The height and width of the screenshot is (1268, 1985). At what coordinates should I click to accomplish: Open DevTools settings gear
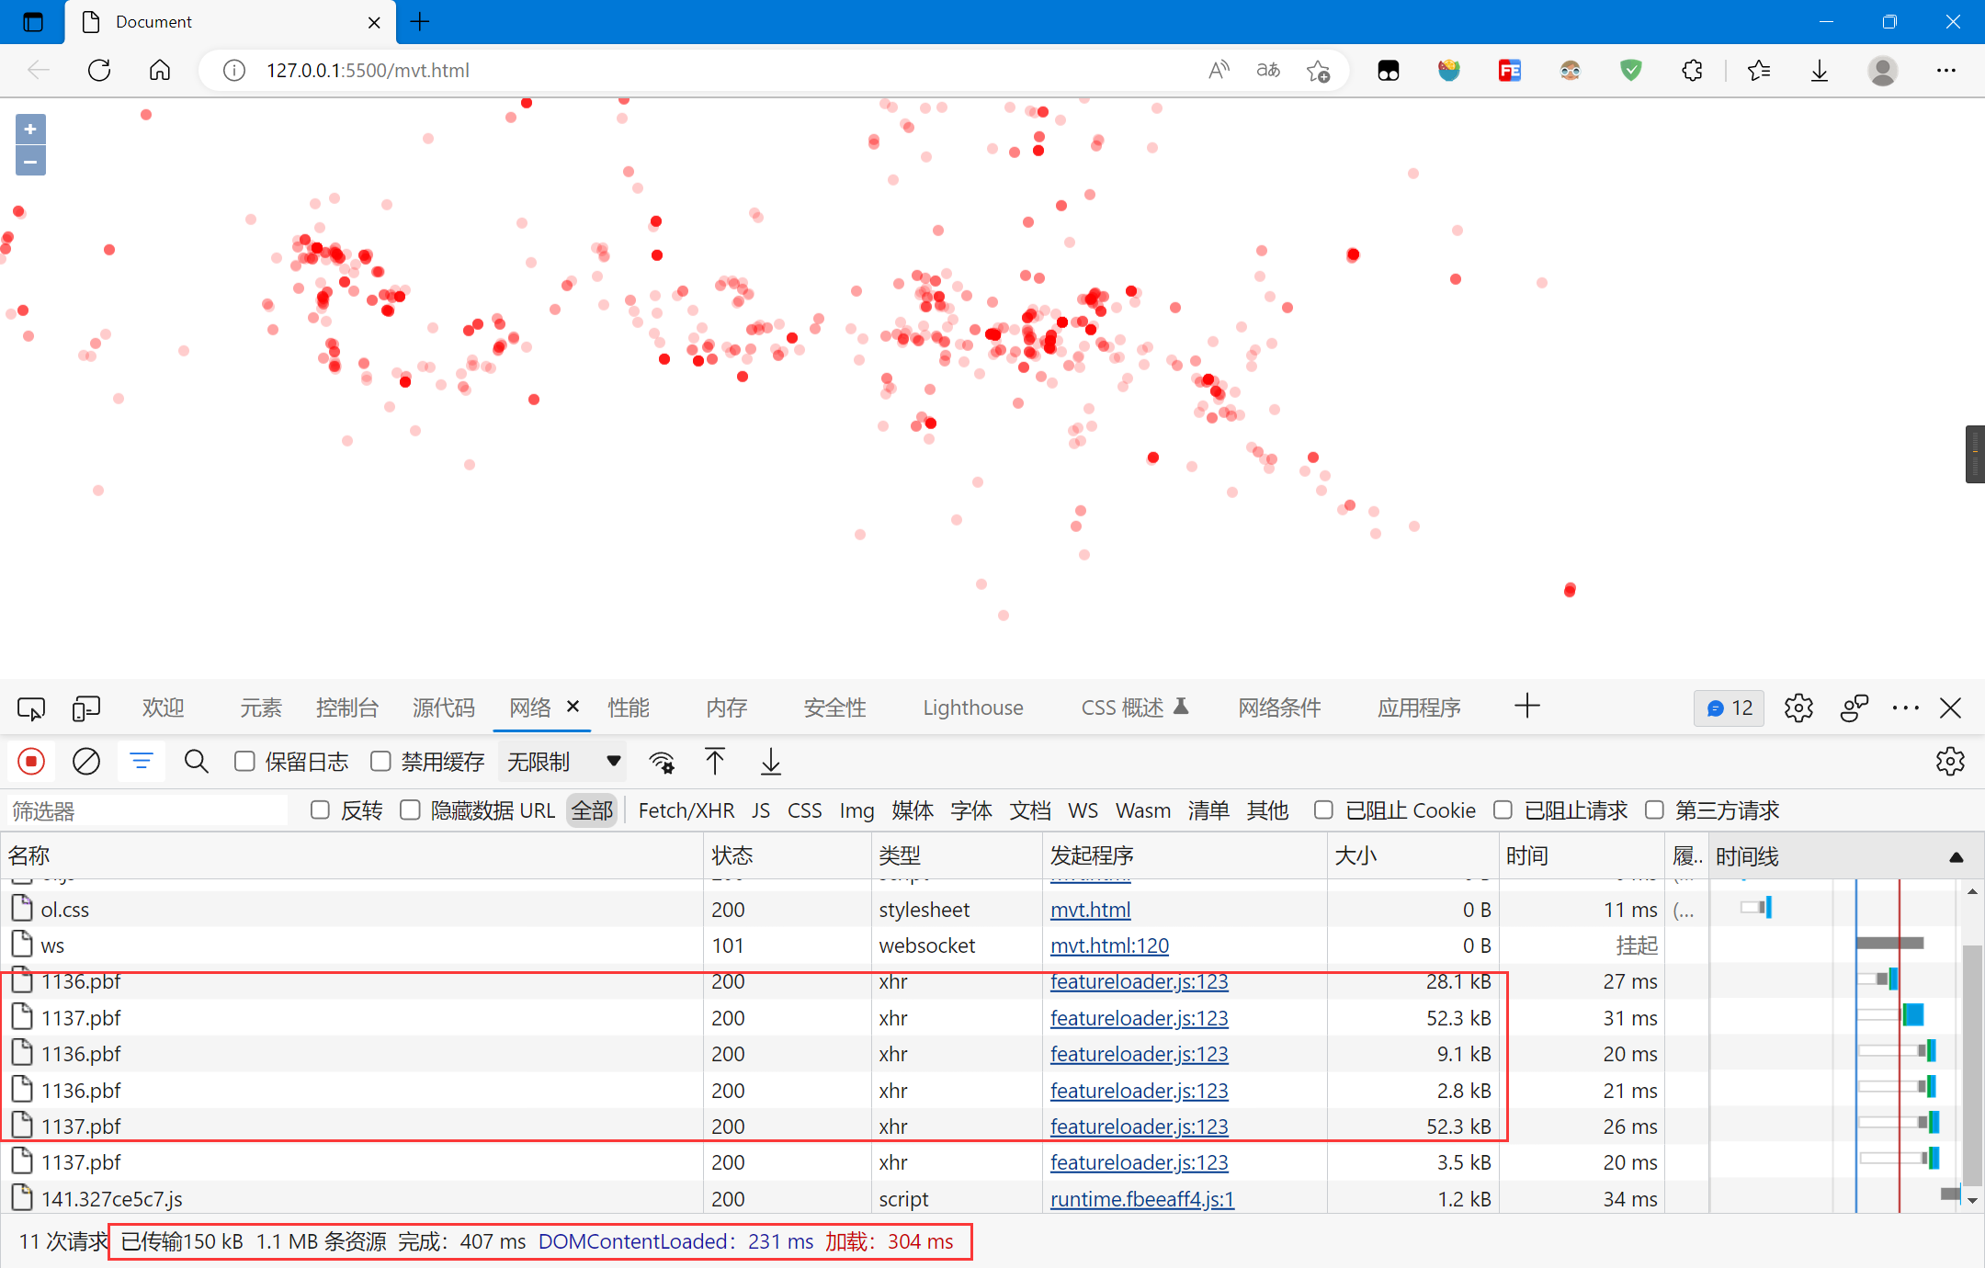pyautogui.click(x=1798, y=708)
